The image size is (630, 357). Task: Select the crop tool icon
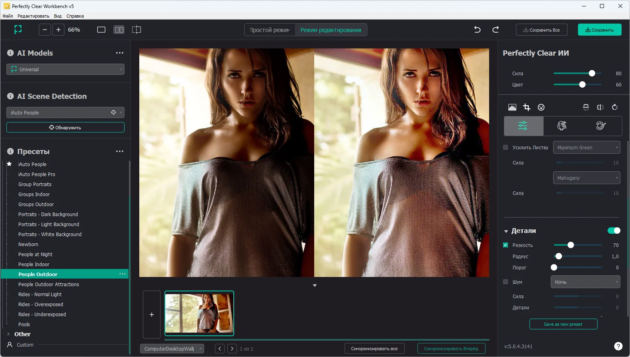[x=527, y=107]
